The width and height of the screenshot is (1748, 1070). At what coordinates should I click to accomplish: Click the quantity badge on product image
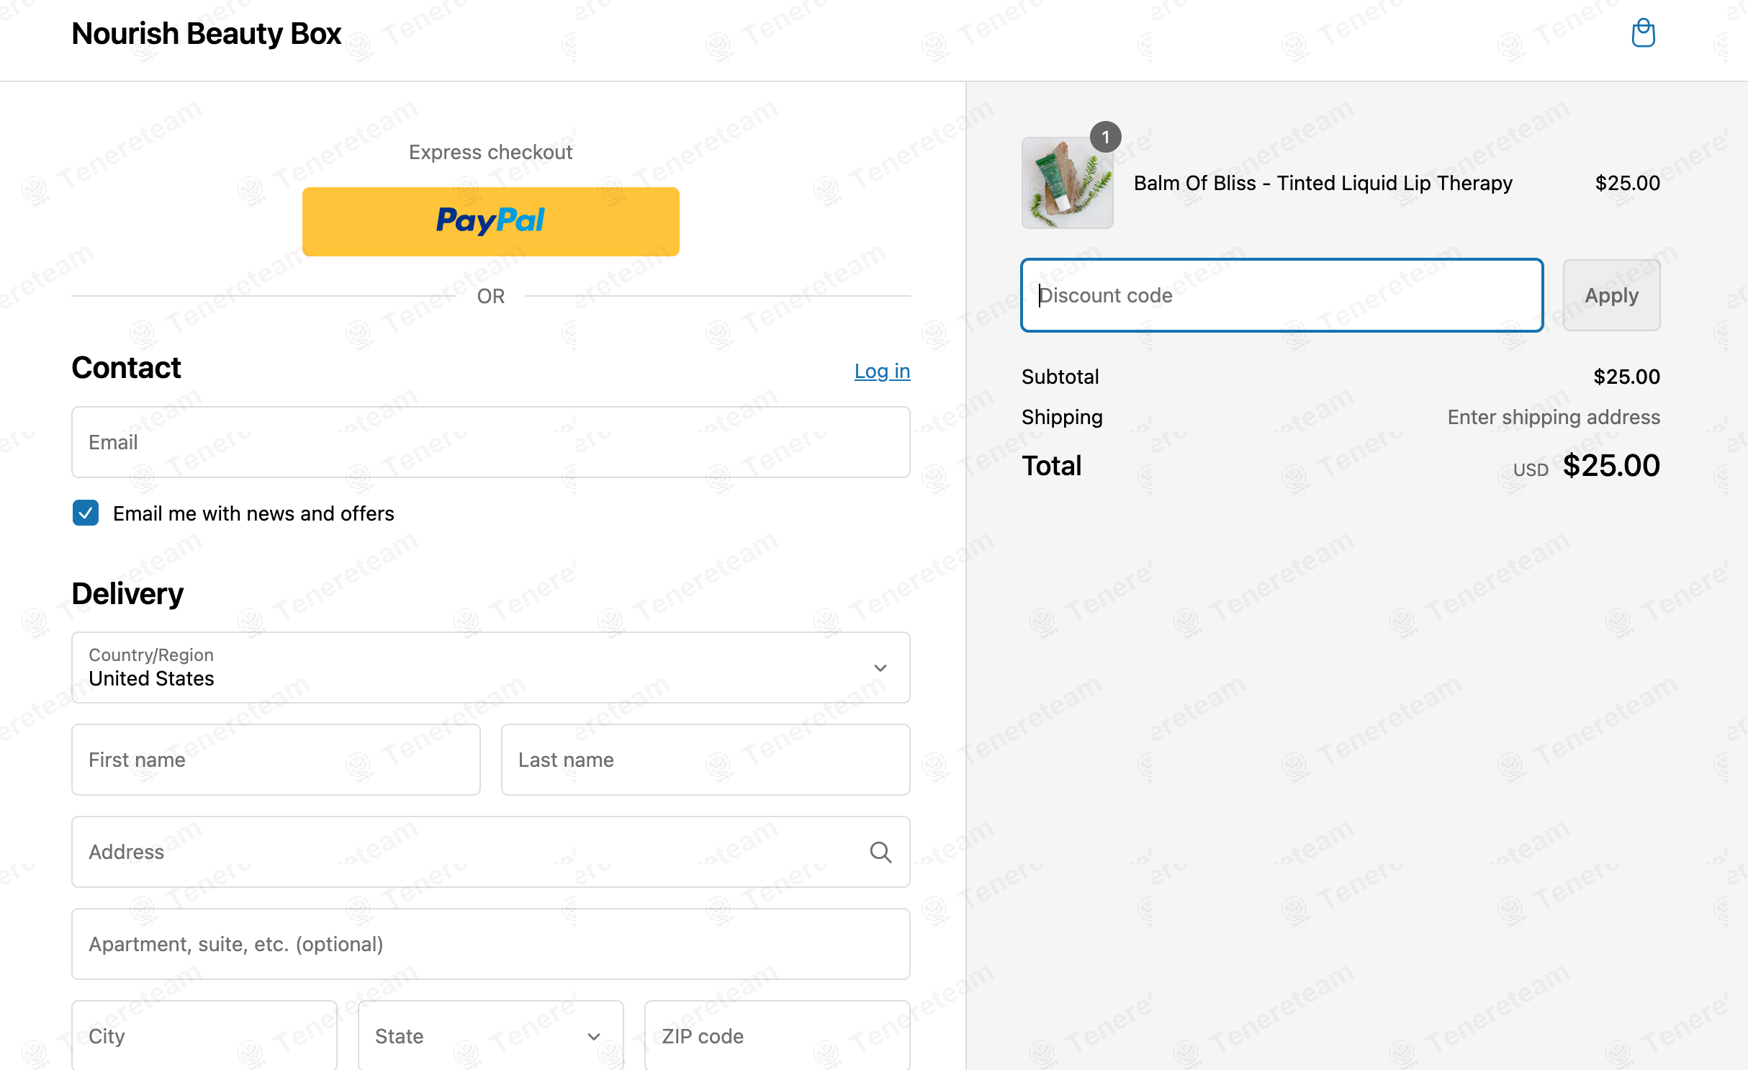pyautogui.click(x=1105, y=137)
